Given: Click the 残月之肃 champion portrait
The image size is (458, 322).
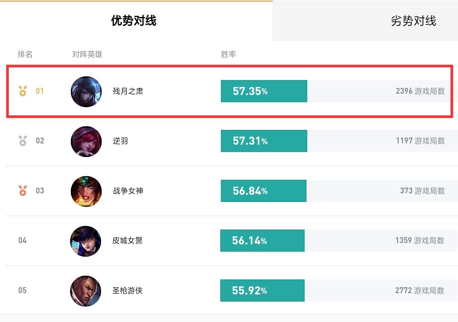Looking at the screenshot, I should (86, 92).
